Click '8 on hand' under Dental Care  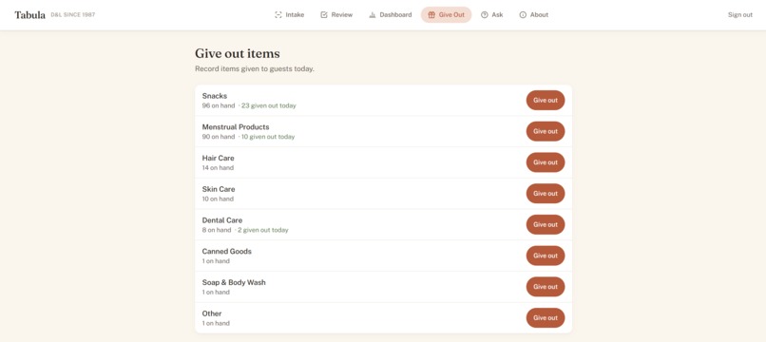[x=217, y=230]
